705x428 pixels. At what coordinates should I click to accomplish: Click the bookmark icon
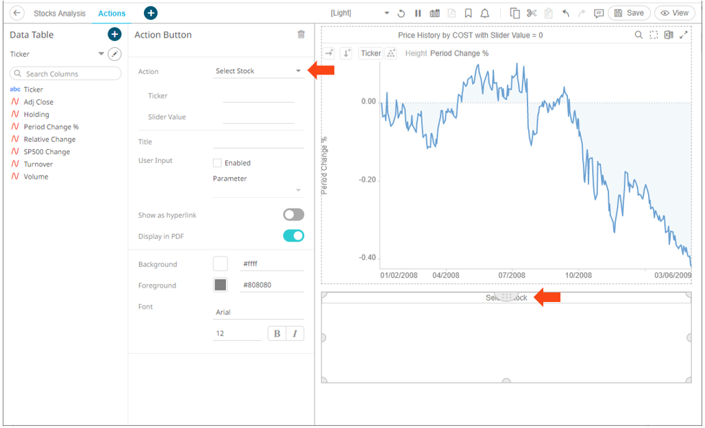click(x=469, y=13)
